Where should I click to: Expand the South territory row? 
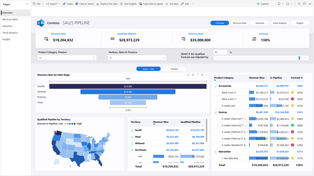click(x=132, y=130)
